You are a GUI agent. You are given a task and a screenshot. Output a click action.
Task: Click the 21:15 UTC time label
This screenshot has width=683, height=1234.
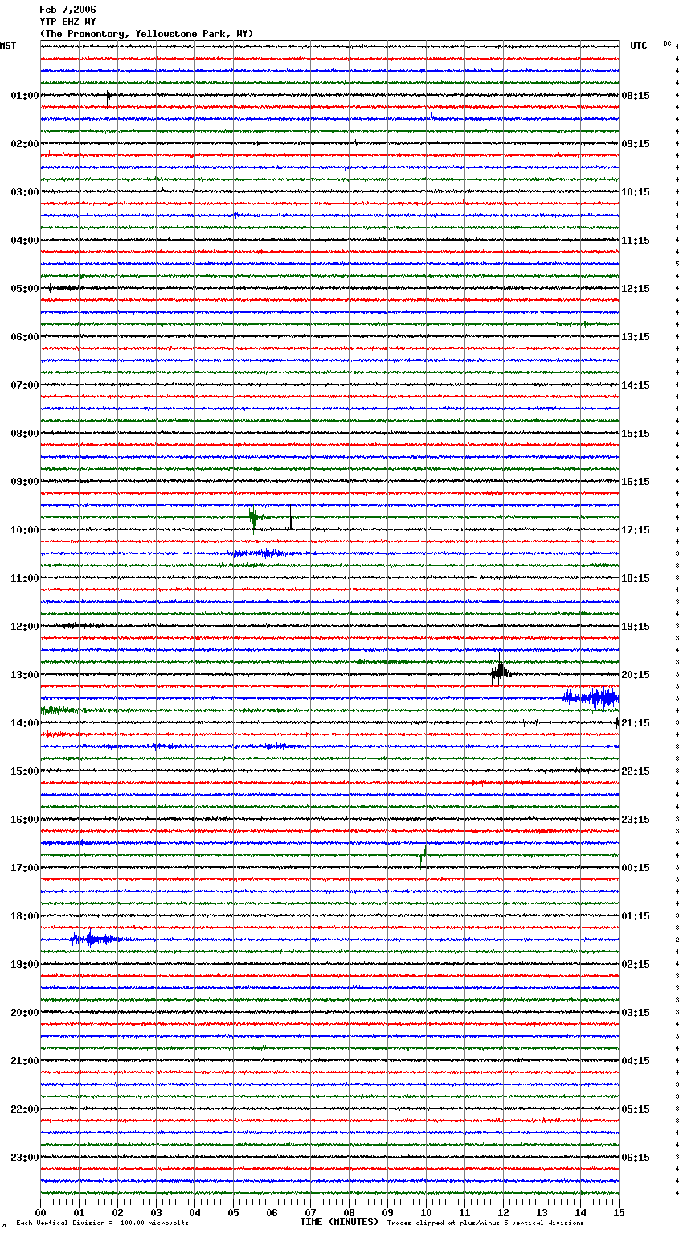(x=636, y=723)
